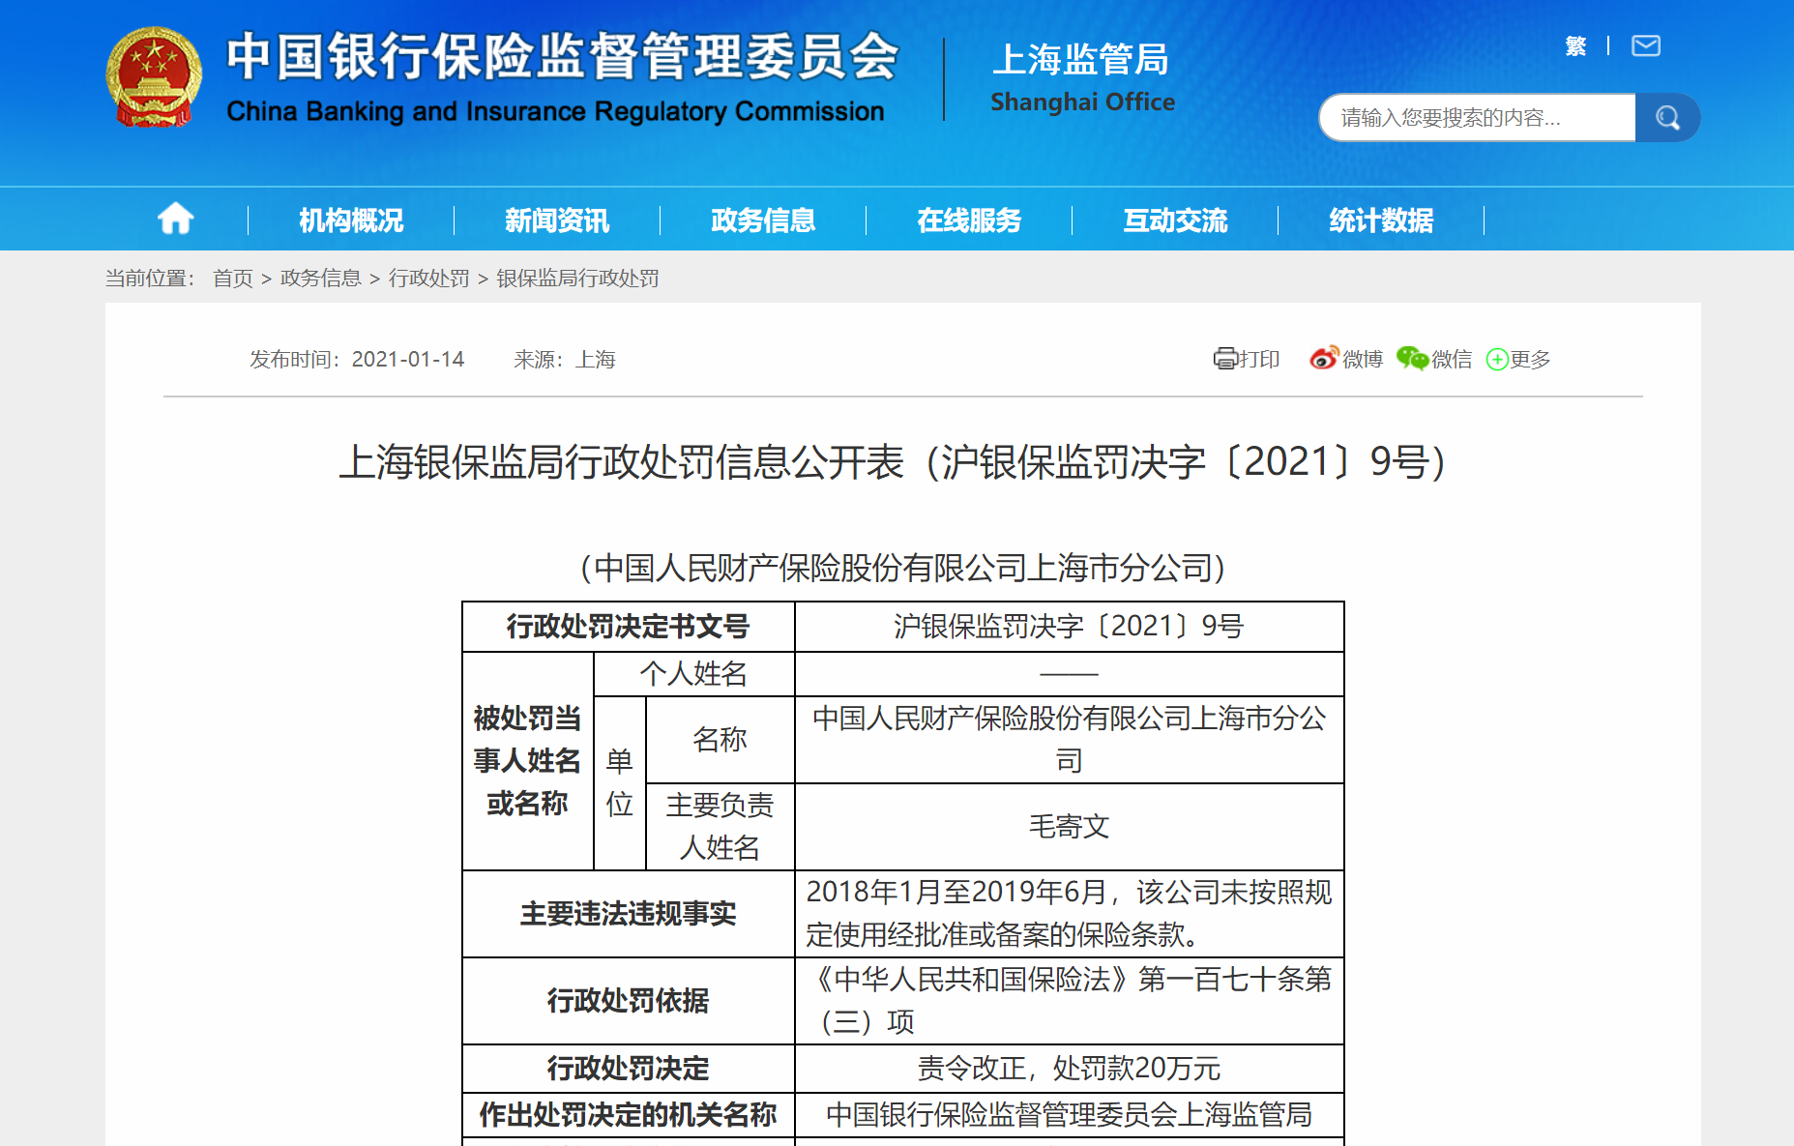Viewport: 1794px width, 1146px height.
Task: Click the publish date 2021-01-14
Action: tap(408, 360)
